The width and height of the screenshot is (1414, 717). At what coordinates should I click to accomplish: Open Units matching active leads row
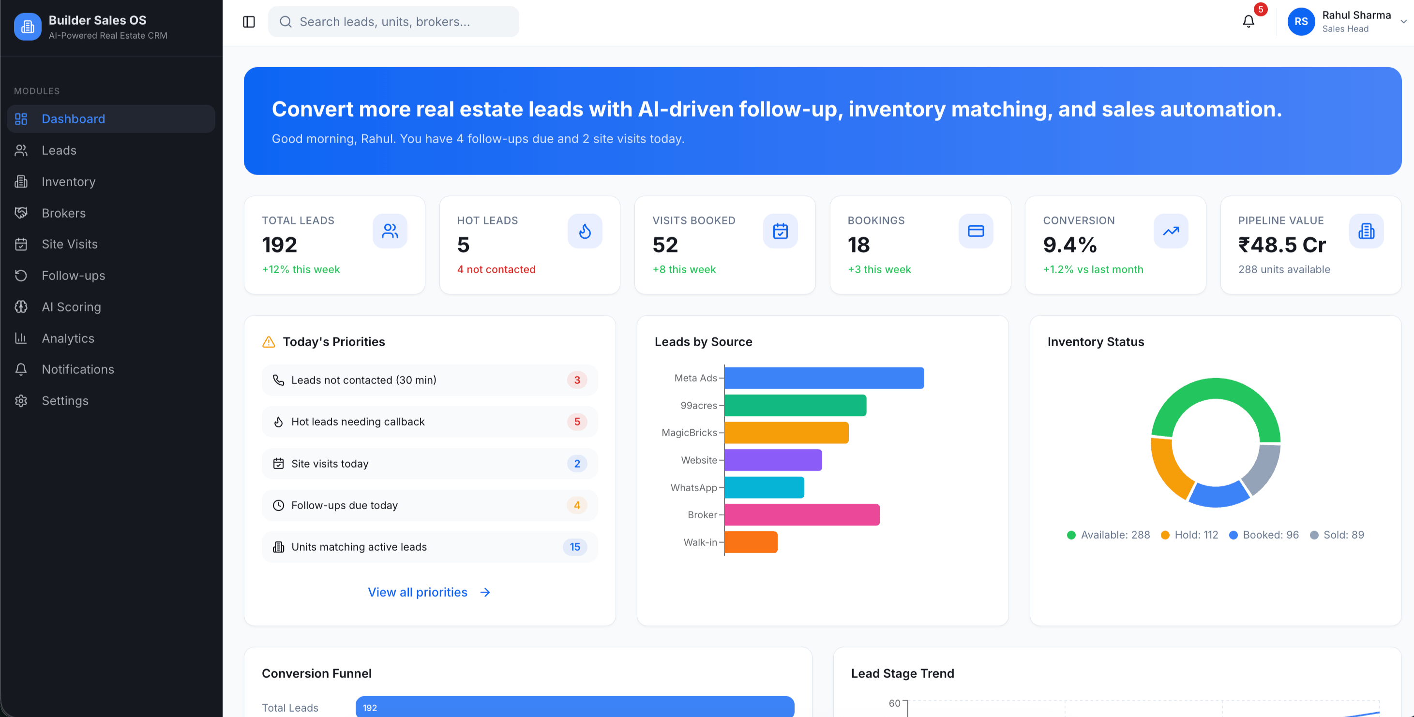430,547
